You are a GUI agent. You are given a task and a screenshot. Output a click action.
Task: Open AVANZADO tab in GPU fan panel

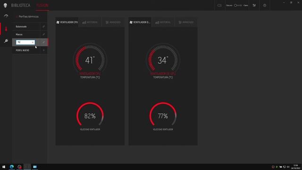[x=186, y=22]
